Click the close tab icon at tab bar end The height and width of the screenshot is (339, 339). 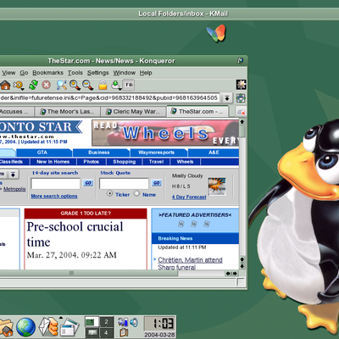click(x=241, y=112)
